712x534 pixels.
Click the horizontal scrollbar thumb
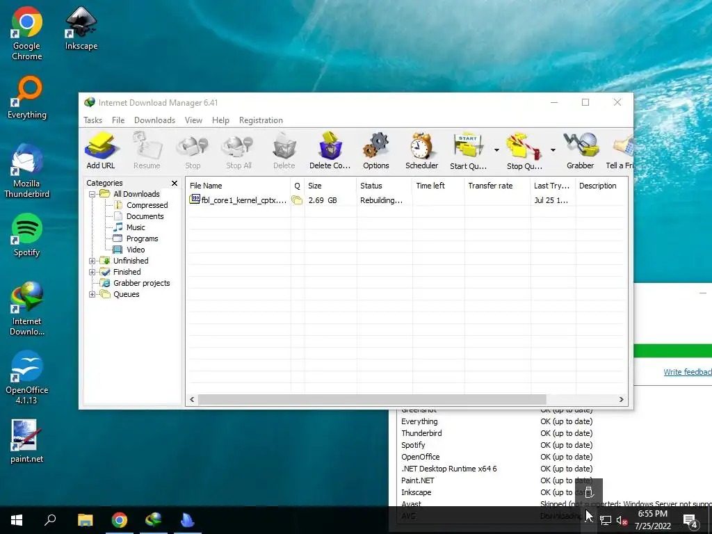click(x=372, y=400)
